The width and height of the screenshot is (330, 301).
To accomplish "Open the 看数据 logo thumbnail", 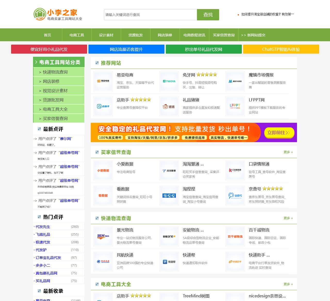I will 103,195.
